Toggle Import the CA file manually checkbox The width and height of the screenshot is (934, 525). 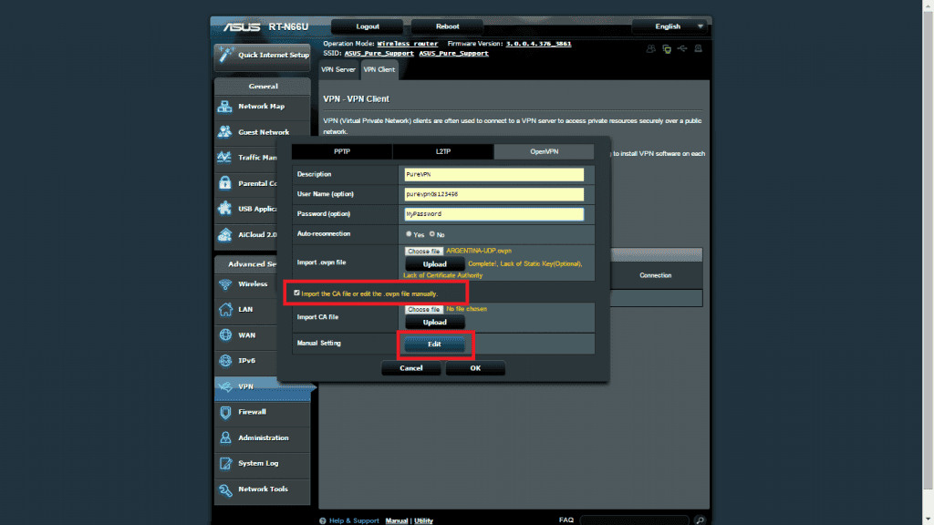click(x=296, y=293)
